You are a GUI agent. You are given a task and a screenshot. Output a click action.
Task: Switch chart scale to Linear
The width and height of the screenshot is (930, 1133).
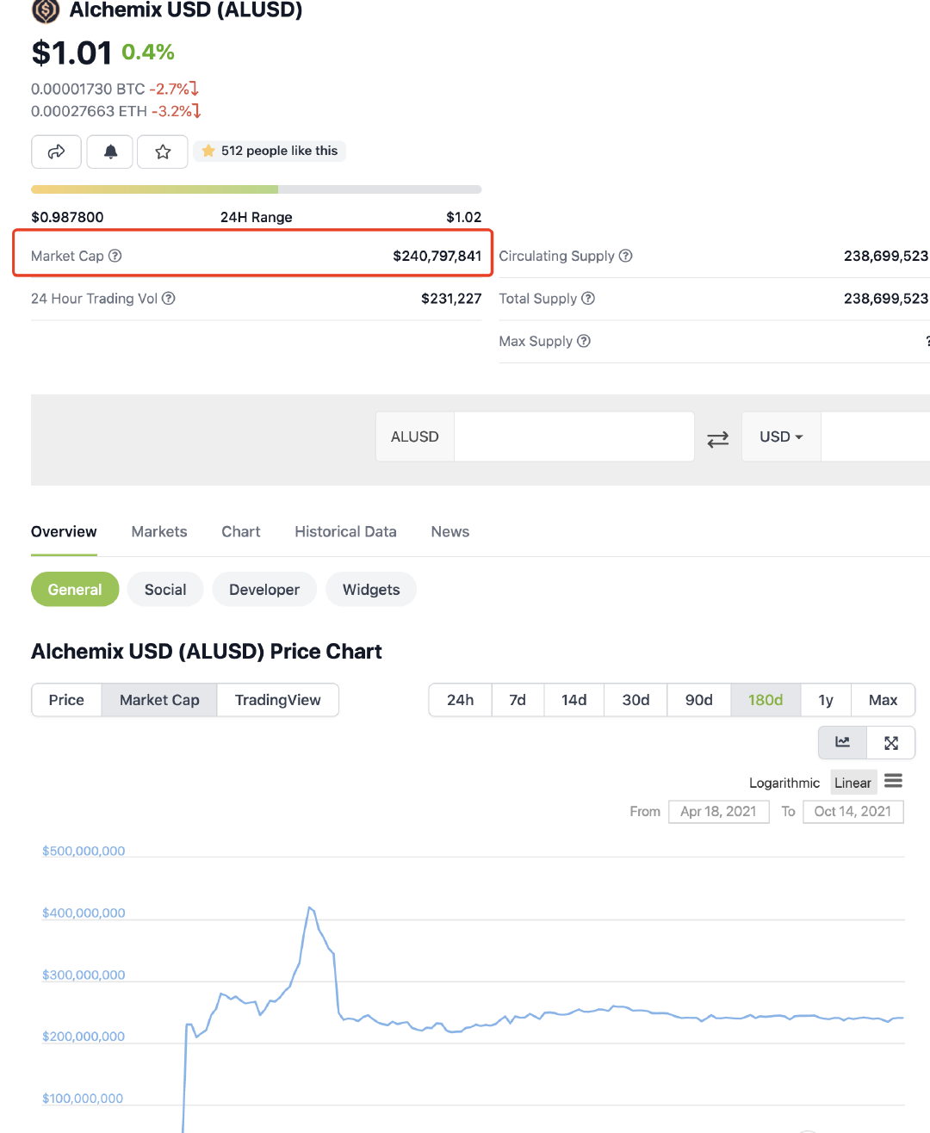[x=852, y=783]
